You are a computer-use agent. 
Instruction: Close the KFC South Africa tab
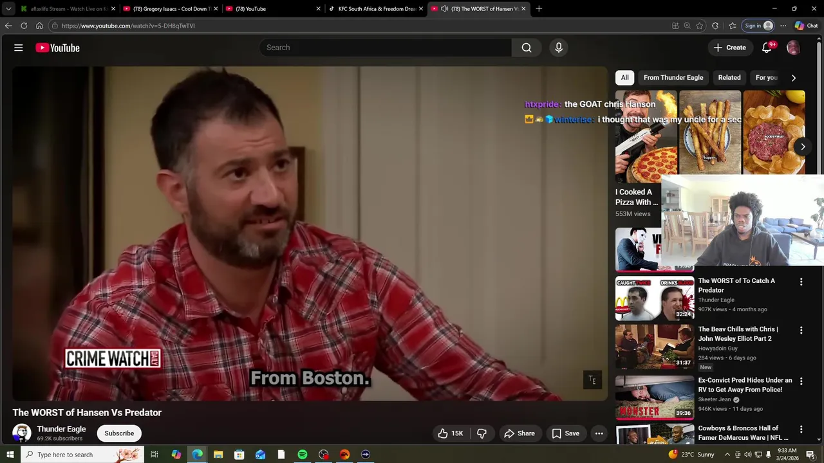point(421,9)
